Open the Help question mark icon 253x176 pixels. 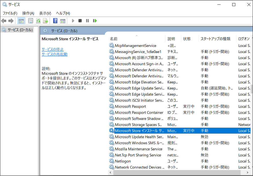55,21
